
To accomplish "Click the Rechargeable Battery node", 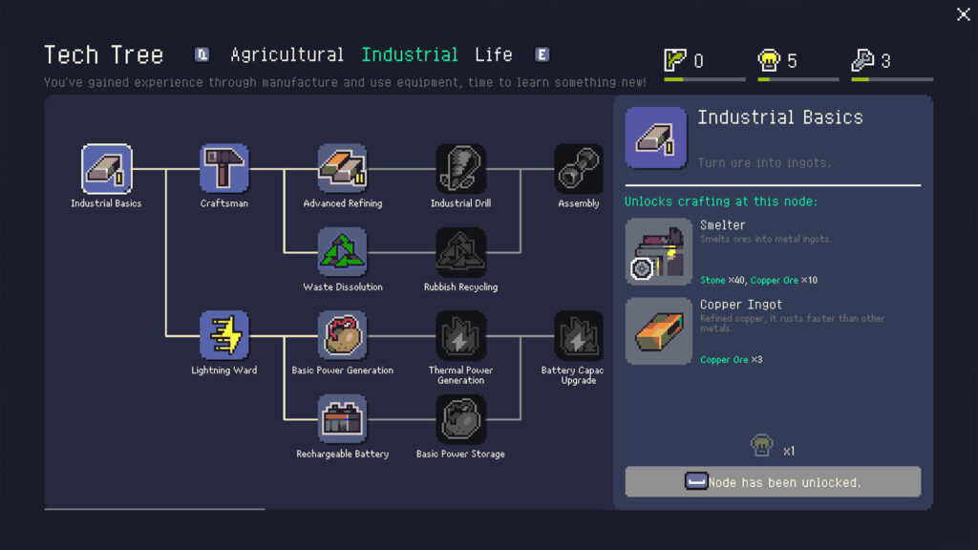I will tap(342, 419).
